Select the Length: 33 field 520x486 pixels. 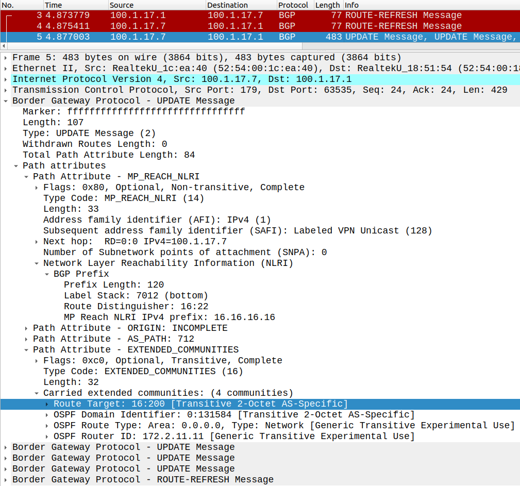coord(71,209)
